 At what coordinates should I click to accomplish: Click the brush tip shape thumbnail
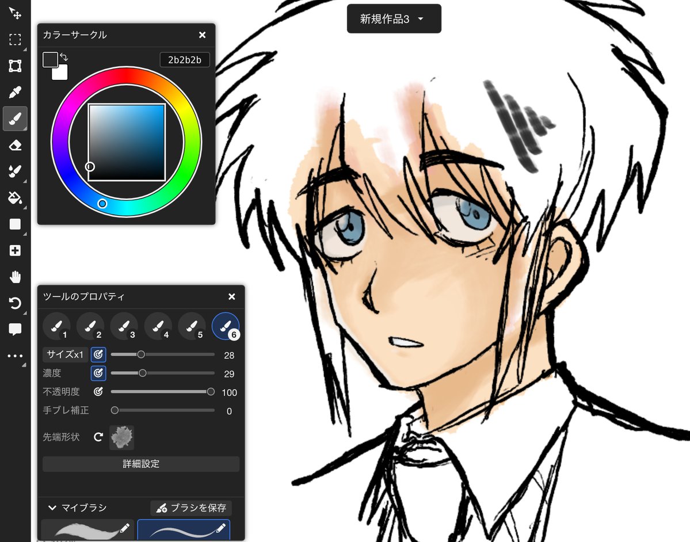coord(122,437)
